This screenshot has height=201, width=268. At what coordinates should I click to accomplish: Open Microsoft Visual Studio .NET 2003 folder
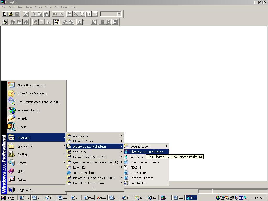pyautogui.click(x=95, y=178)
